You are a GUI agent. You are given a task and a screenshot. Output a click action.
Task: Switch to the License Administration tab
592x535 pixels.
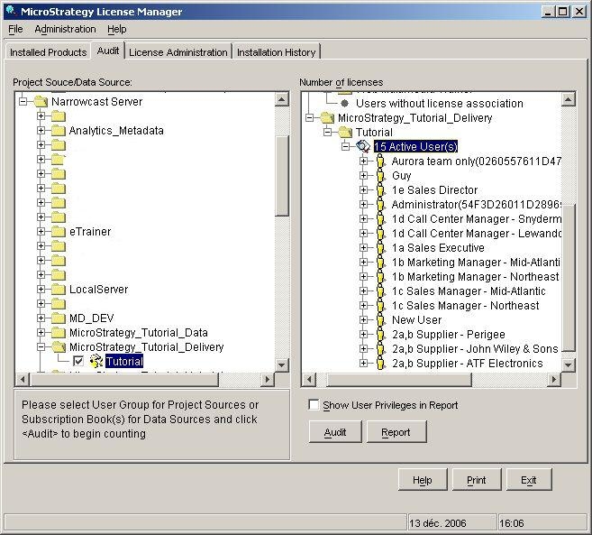178,52
